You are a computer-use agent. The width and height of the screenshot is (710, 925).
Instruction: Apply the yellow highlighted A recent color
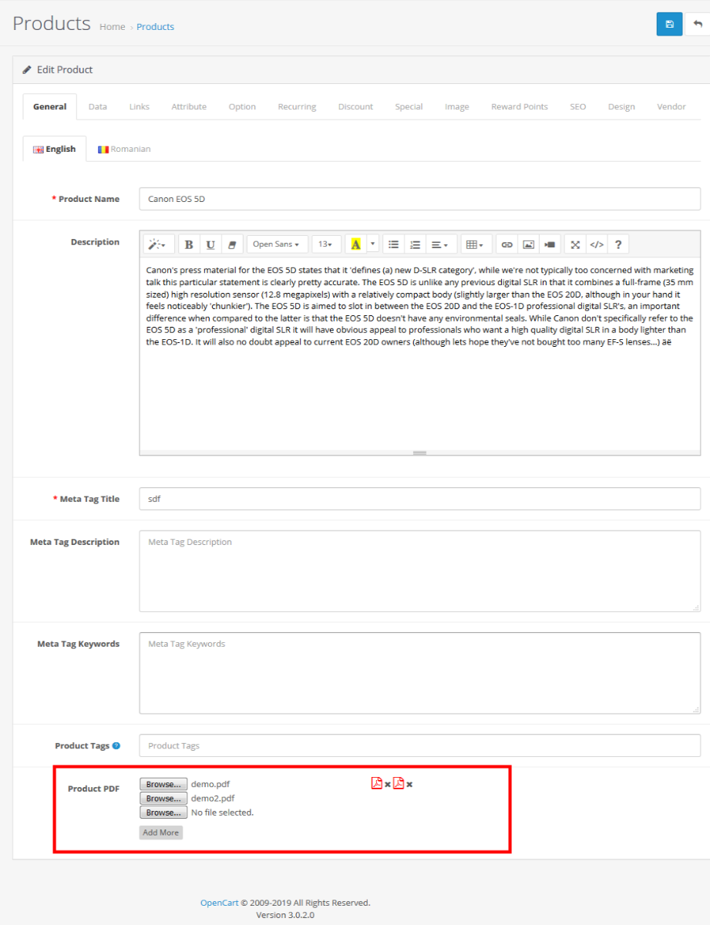(355, 244)
